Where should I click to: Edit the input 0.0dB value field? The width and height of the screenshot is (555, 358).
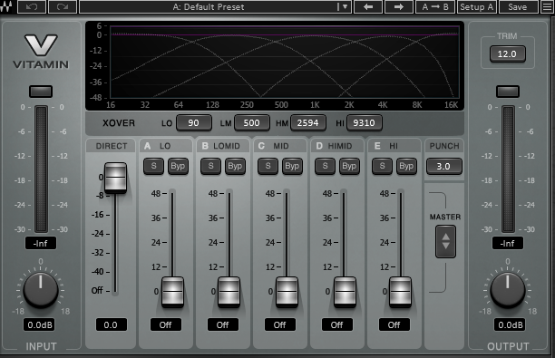tap(40, 324)
